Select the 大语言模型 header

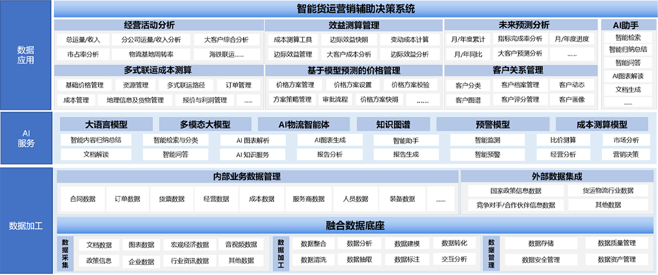[106, 124]
